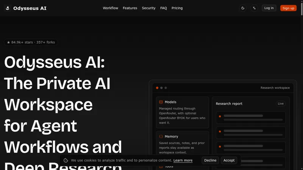Click the Models database icon

pyautogui.click(x=161, y=102)
